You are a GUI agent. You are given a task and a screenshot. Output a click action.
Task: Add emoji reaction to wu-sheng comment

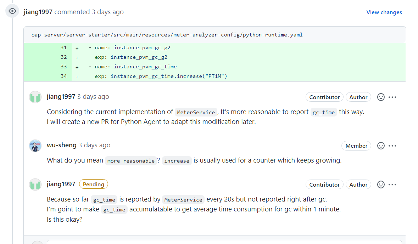click(x=381, y=146)
